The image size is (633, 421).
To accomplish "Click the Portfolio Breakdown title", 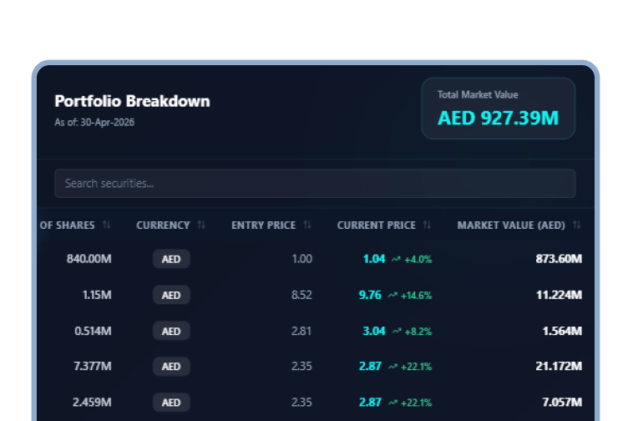I will coord(133,101).
